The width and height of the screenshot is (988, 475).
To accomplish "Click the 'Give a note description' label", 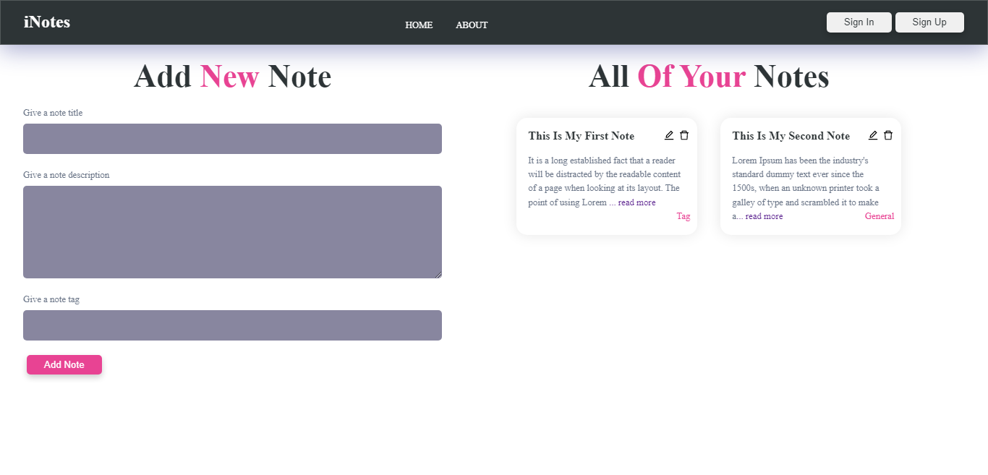I will pyautogui.click(x=67, y=175).
